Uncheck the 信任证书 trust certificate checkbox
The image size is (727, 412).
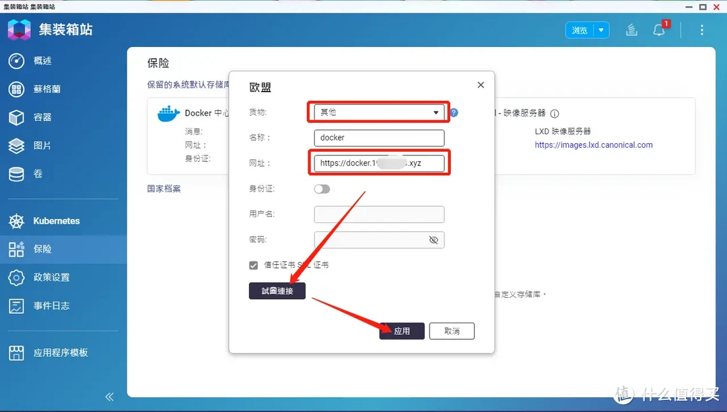click(253, 265)
